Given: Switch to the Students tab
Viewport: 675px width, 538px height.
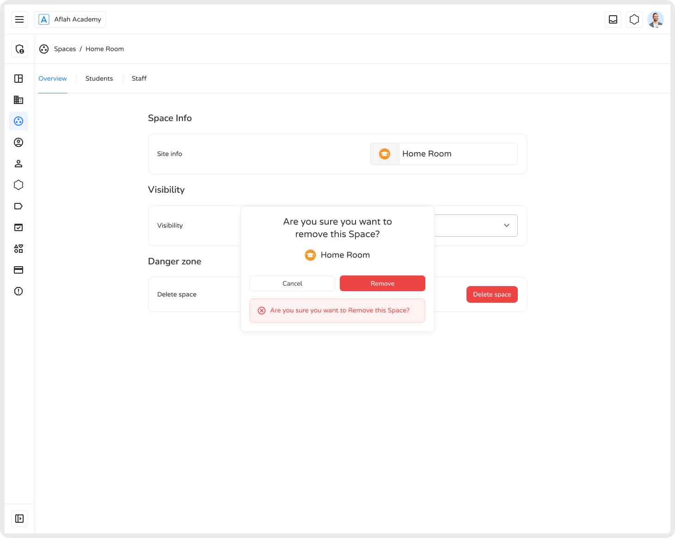Looking at the screenshot, I should [99, 79].
